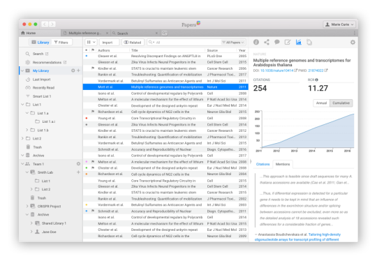Switch chart to Cumulative view
This screenshot has height=261, width=377.
point(341,103)
